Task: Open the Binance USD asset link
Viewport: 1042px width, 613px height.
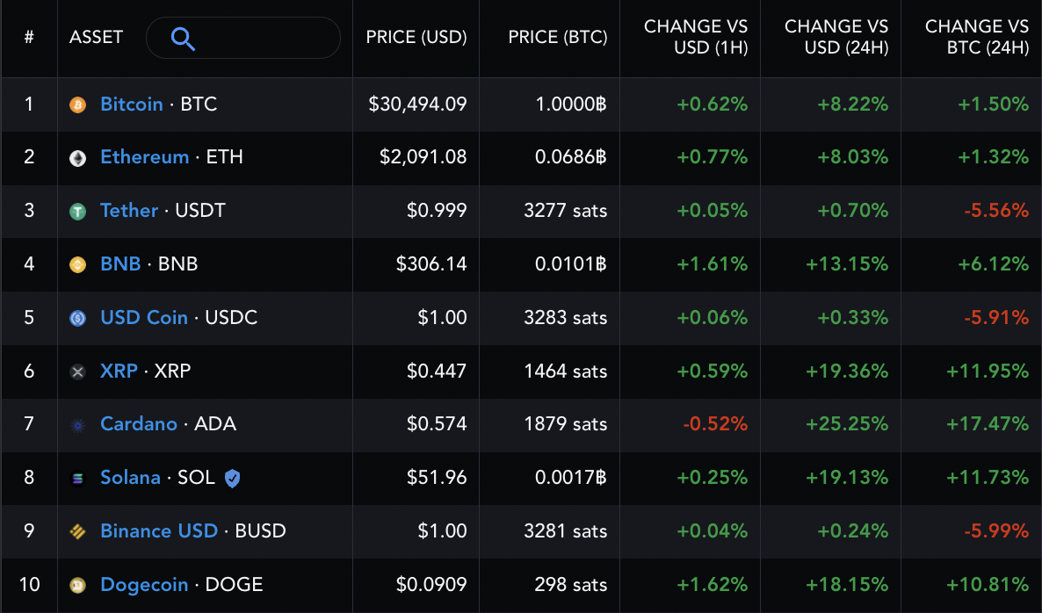Action: (x=159, y=530)
